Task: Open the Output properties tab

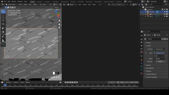Action: pos(142,42)
